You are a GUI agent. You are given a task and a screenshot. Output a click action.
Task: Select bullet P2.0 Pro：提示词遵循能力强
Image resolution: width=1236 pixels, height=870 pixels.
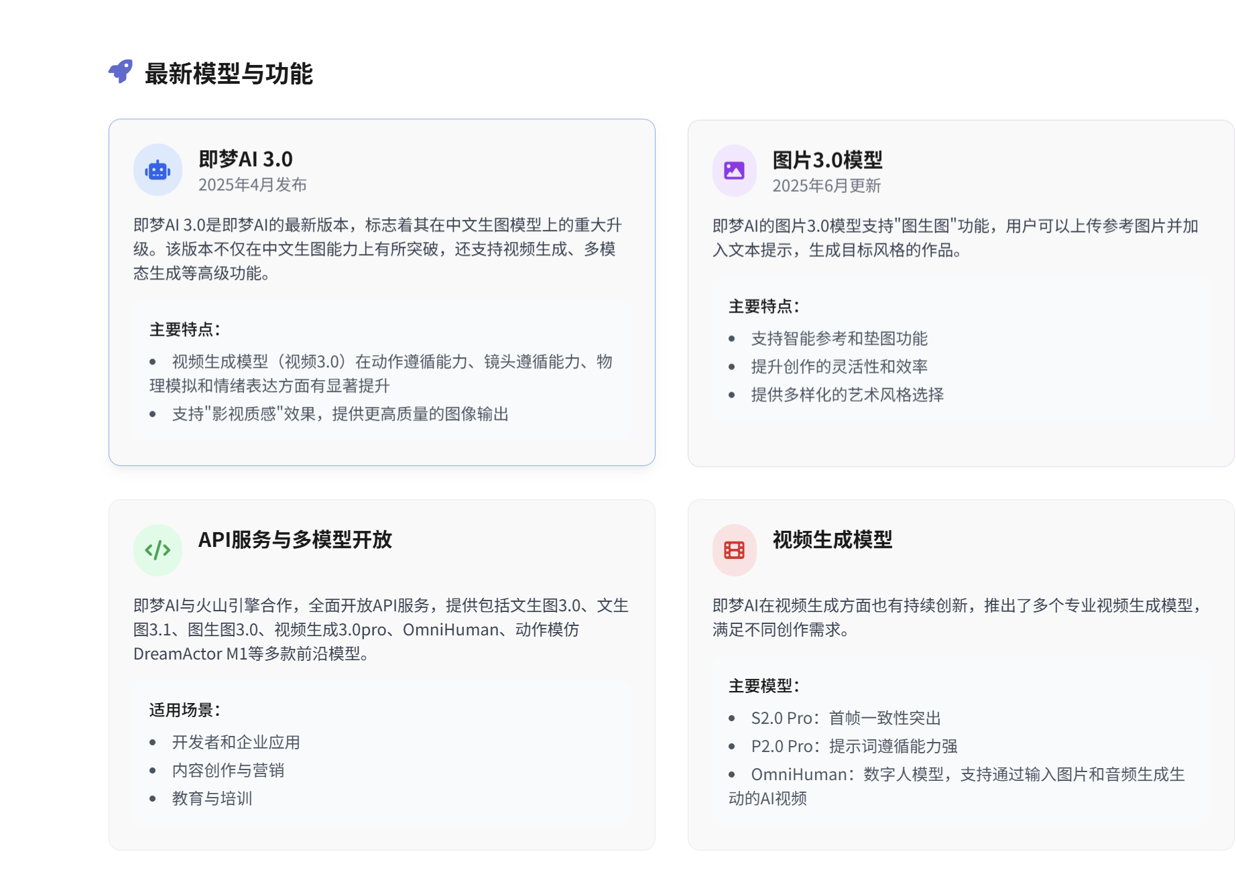coord(854,747)
